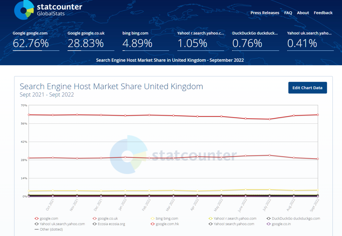Click Yahoo! r.search.yahoo.com legend marker icon
The height and width of the screenshot is (236, 342).
point(211,219)
